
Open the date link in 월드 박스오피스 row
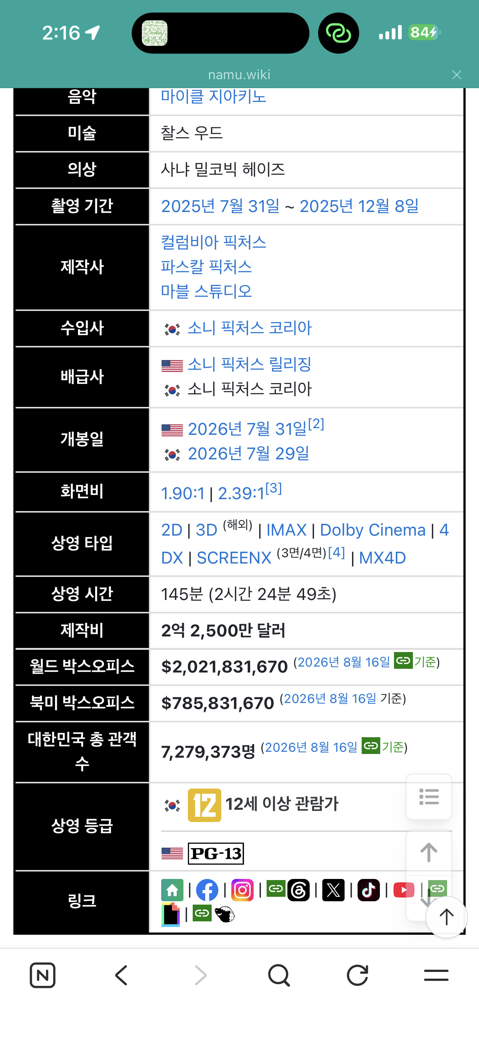click(344, 662)
